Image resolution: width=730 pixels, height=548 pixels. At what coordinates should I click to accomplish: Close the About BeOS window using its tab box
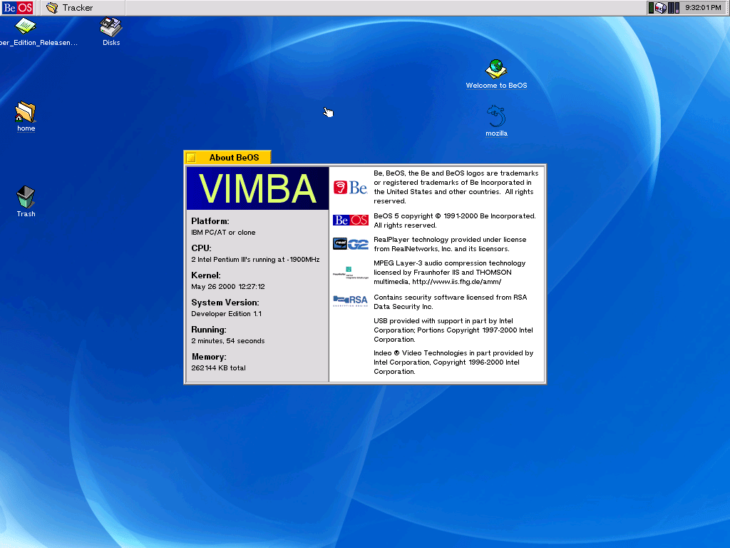click(191, 158)
